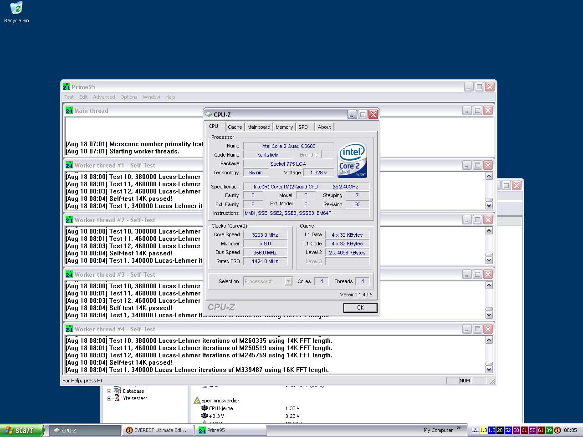The height and width of the screenshot is (437, 583).
Task: Click the Spenningsverdier voltage icon
Action: coord(197,401)
